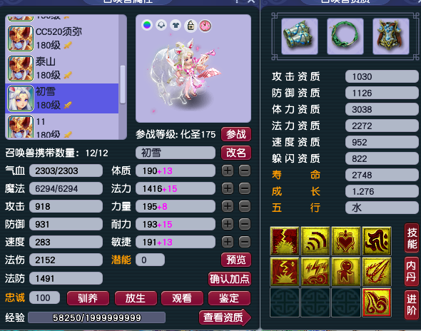421x331 pixels.
Task: Click the 参战 button
Action: (236, 134)
